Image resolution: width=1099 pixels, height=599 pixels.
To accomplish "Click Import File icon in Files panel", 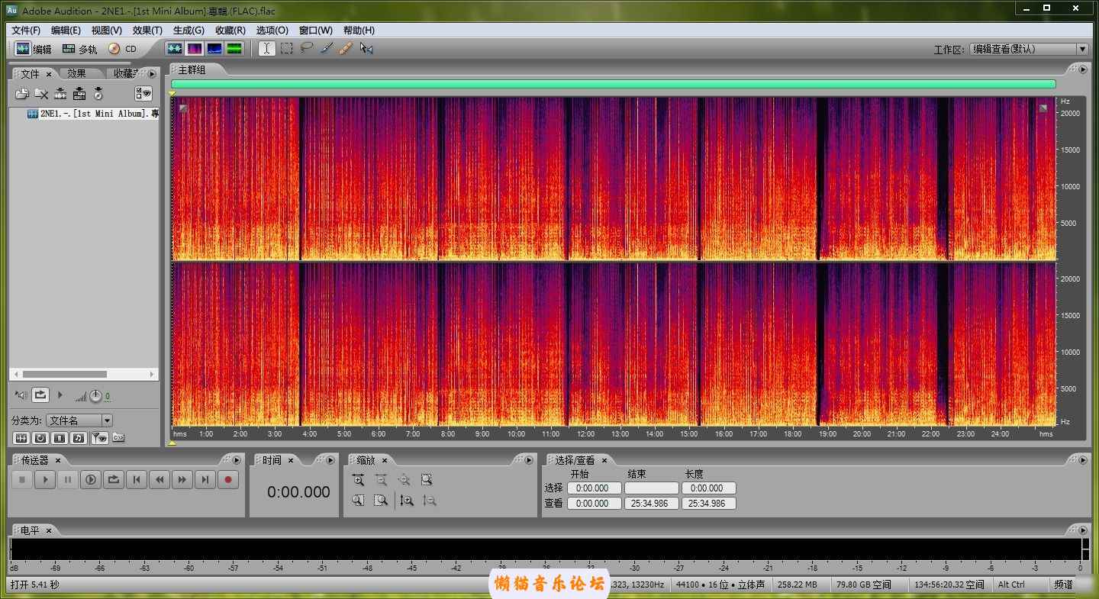I will [x=22, y=94].
